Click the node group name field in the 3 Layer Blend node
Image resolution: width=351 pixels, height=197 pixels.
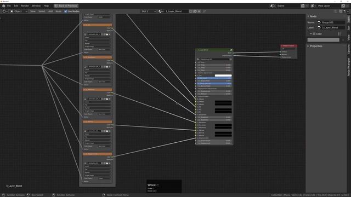(214, 59)
